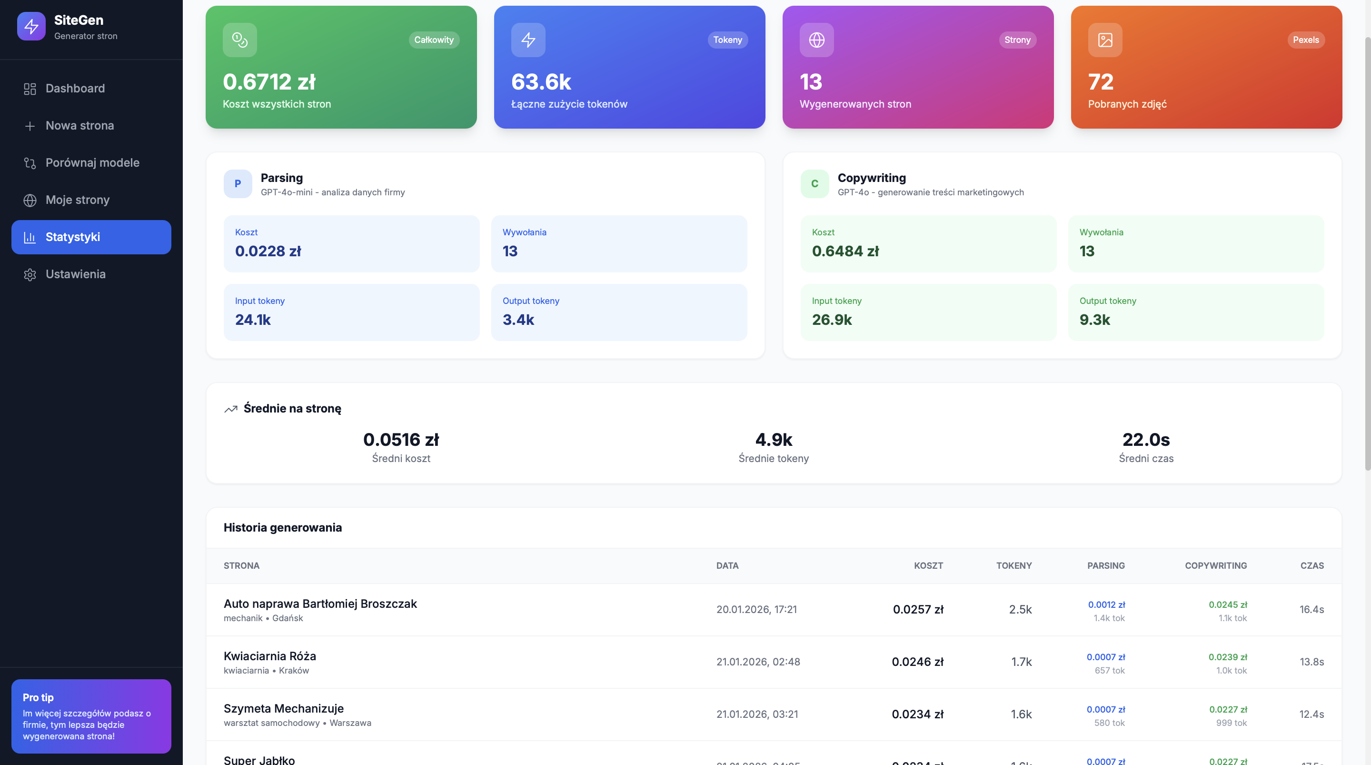Screen dimensions: 1371x765
Task: Click the coins icon on total cost card
Action: (x=239, y=40)
